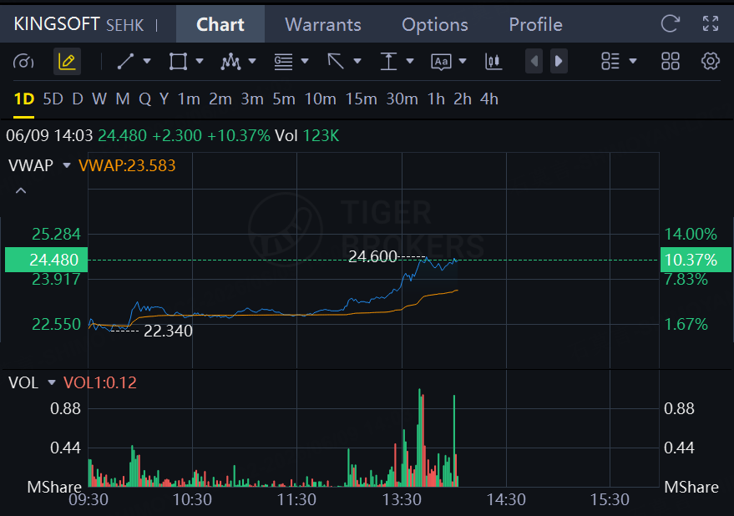Screen dimensions: 734x516
Task: Switch to the Chart tab
Action: coord(220,24)
